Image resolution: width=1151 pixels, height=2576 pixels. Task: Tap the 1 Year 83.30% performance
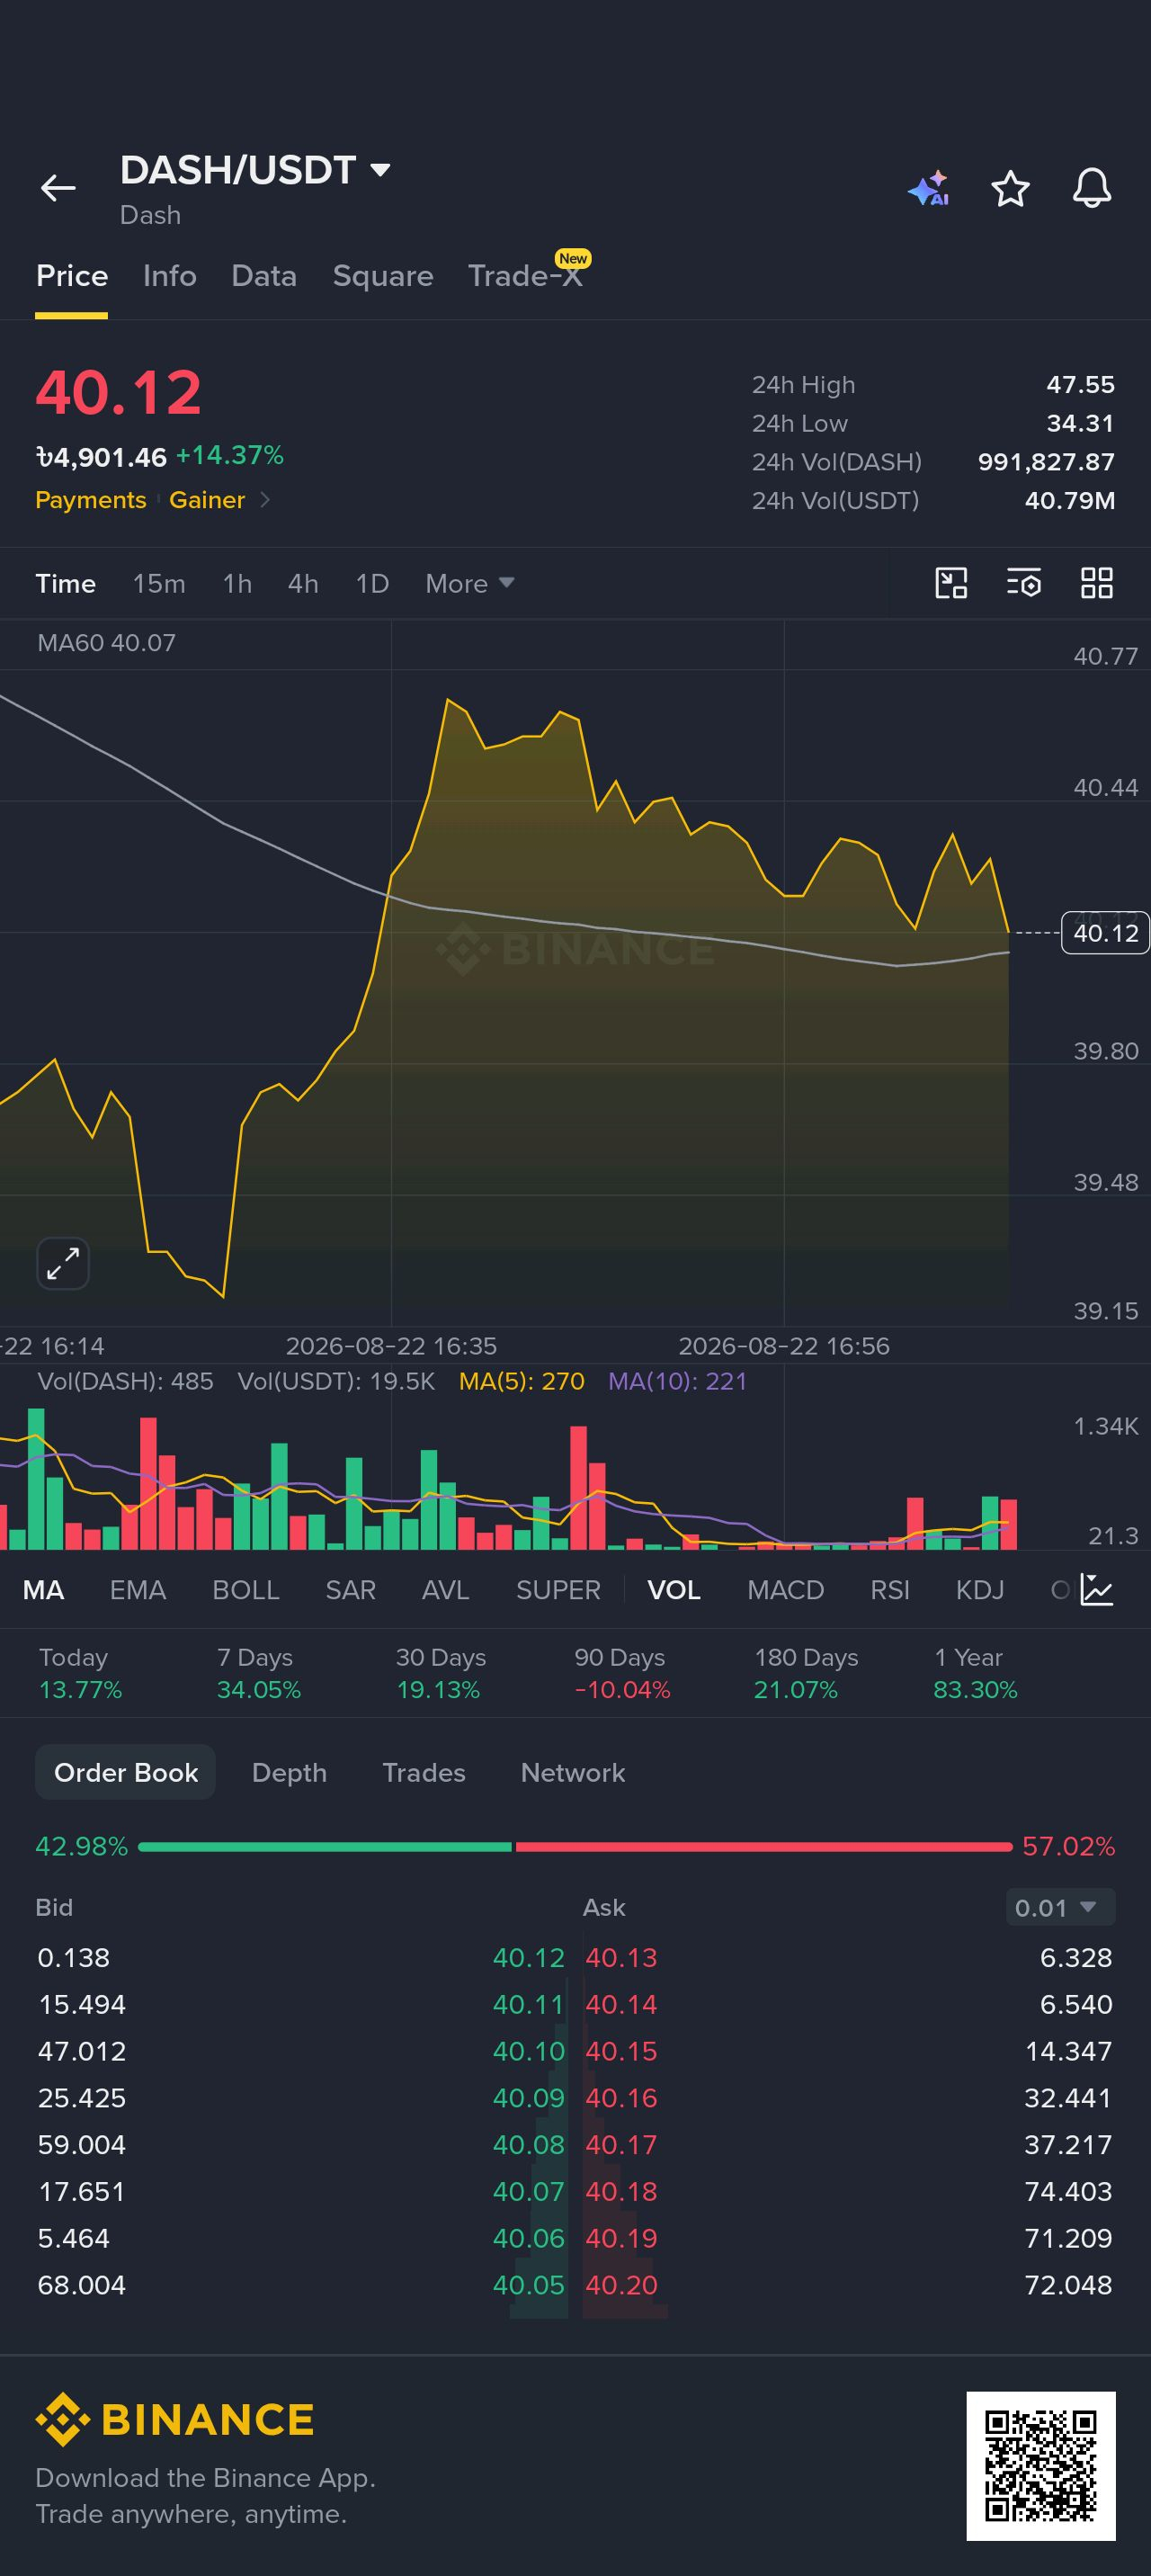[x=975, y=1673]
